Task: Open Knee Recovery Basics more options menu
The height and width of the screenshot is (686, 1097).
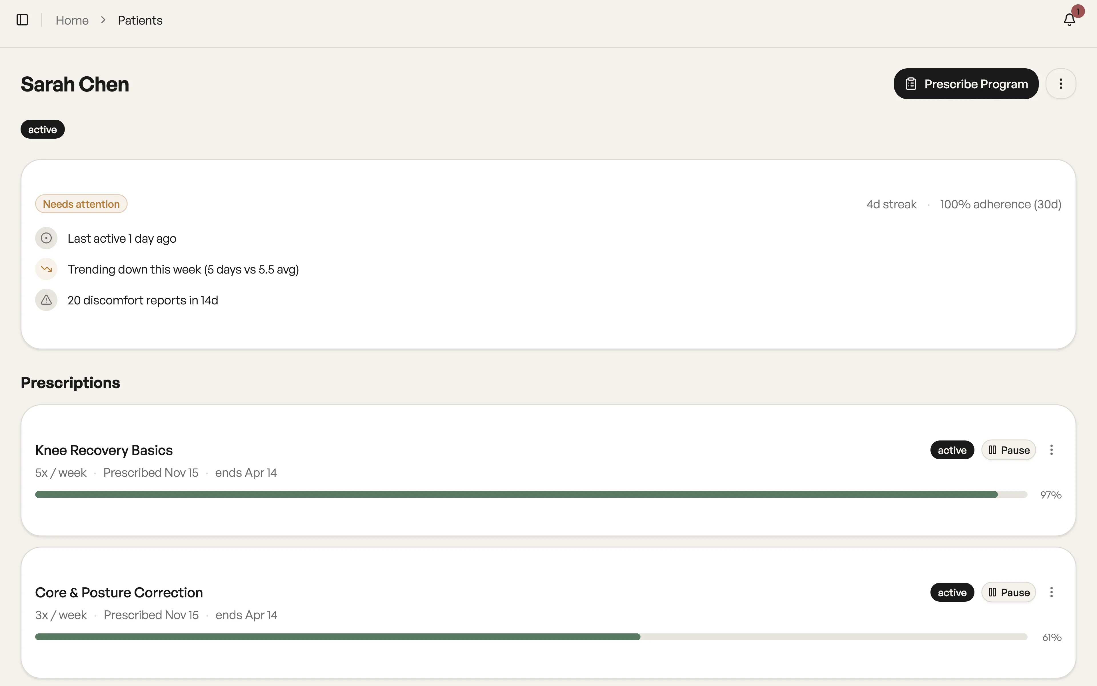Action: [x=1052, y=450]
